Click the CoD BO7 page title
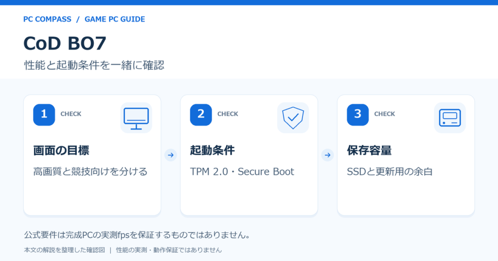The height and width of the screenshot is (261, 498). (65, 43)
